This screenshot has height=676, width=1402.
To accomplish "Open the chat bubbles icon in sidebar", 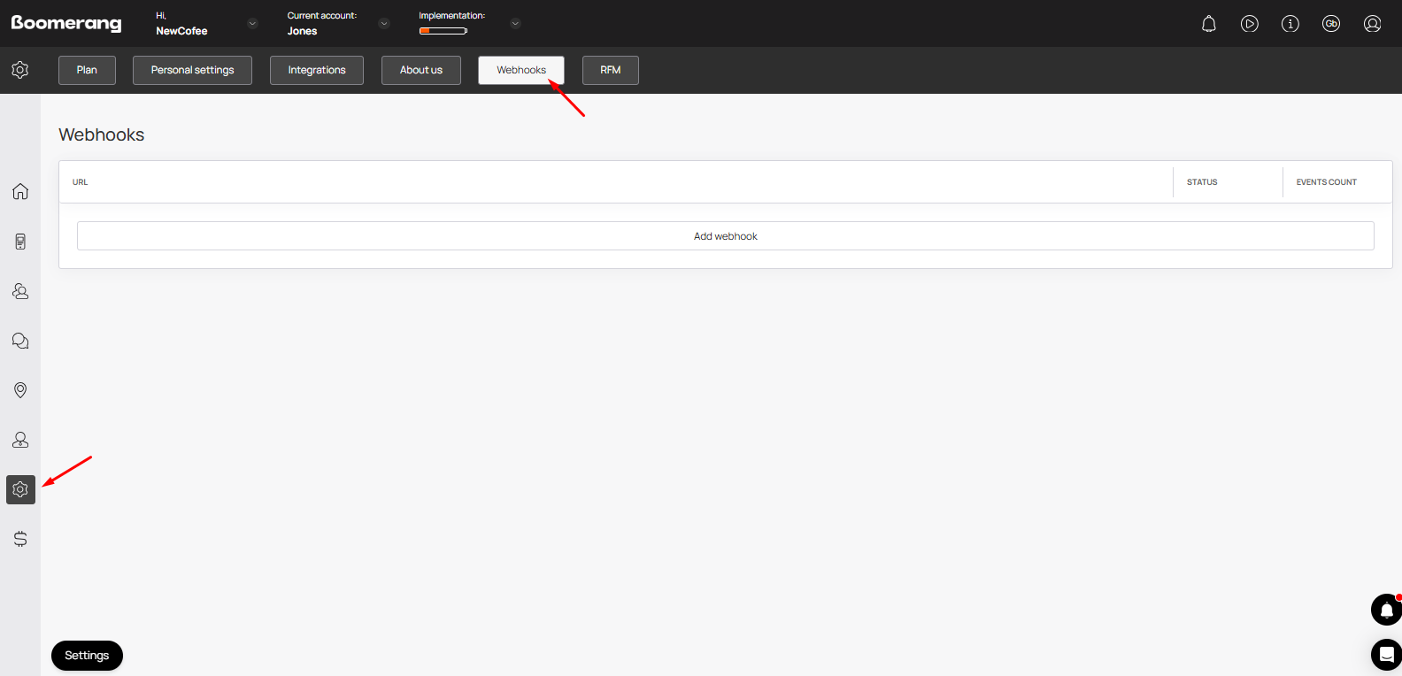I will 20,341.
